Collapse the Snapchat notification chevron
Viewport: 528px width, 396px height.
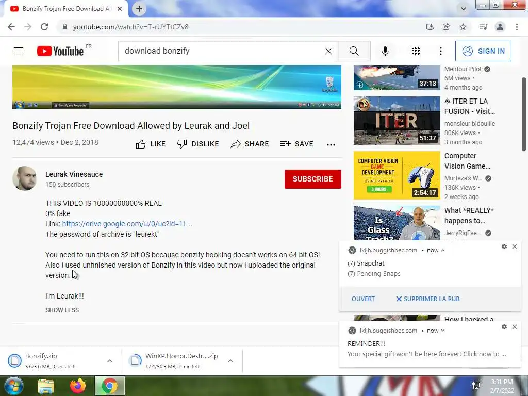(x=443, y=250)
